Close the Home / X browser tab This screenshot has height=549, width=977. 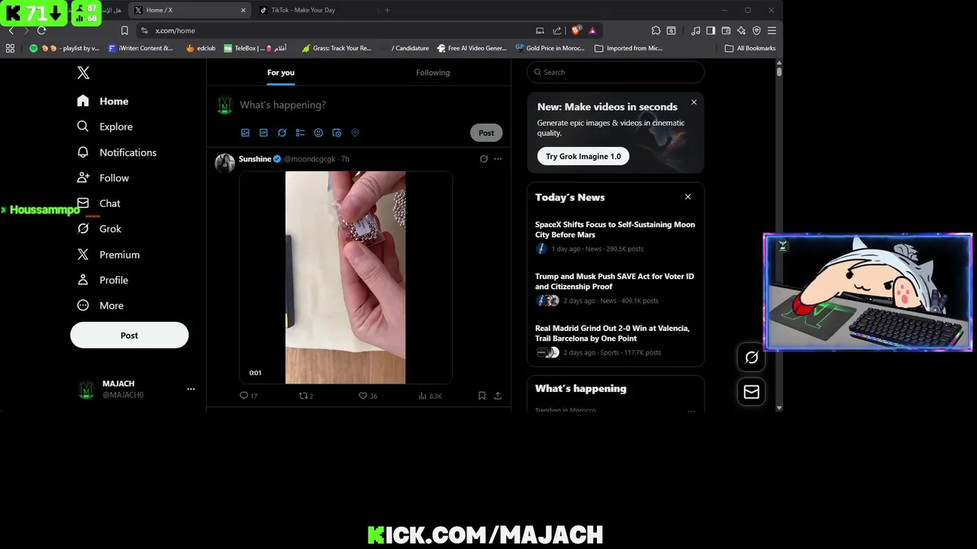[x=243, y=10]
